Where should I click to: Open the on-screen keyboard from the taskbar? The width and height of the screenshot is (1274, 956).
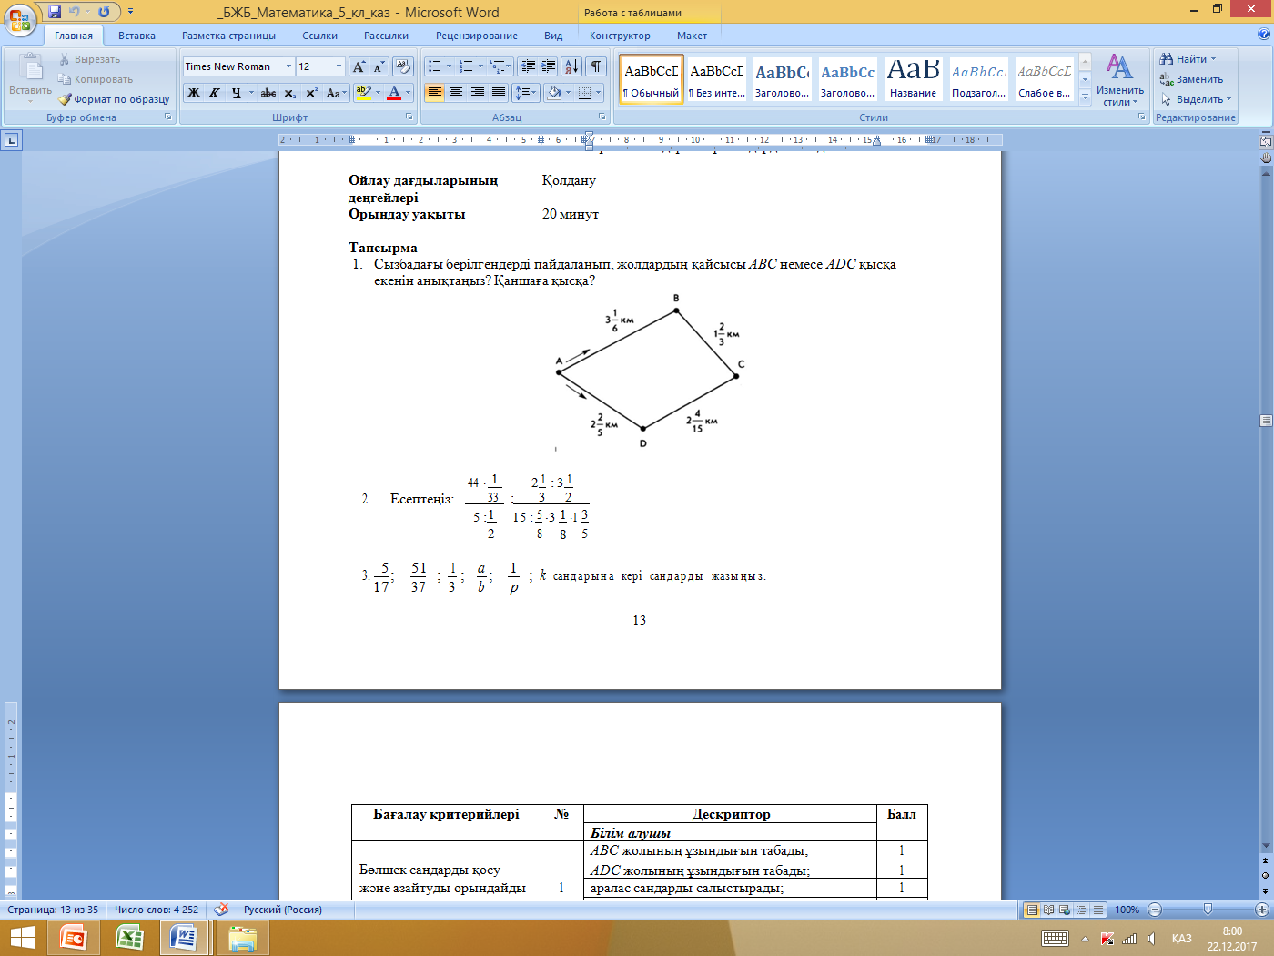1056,939
